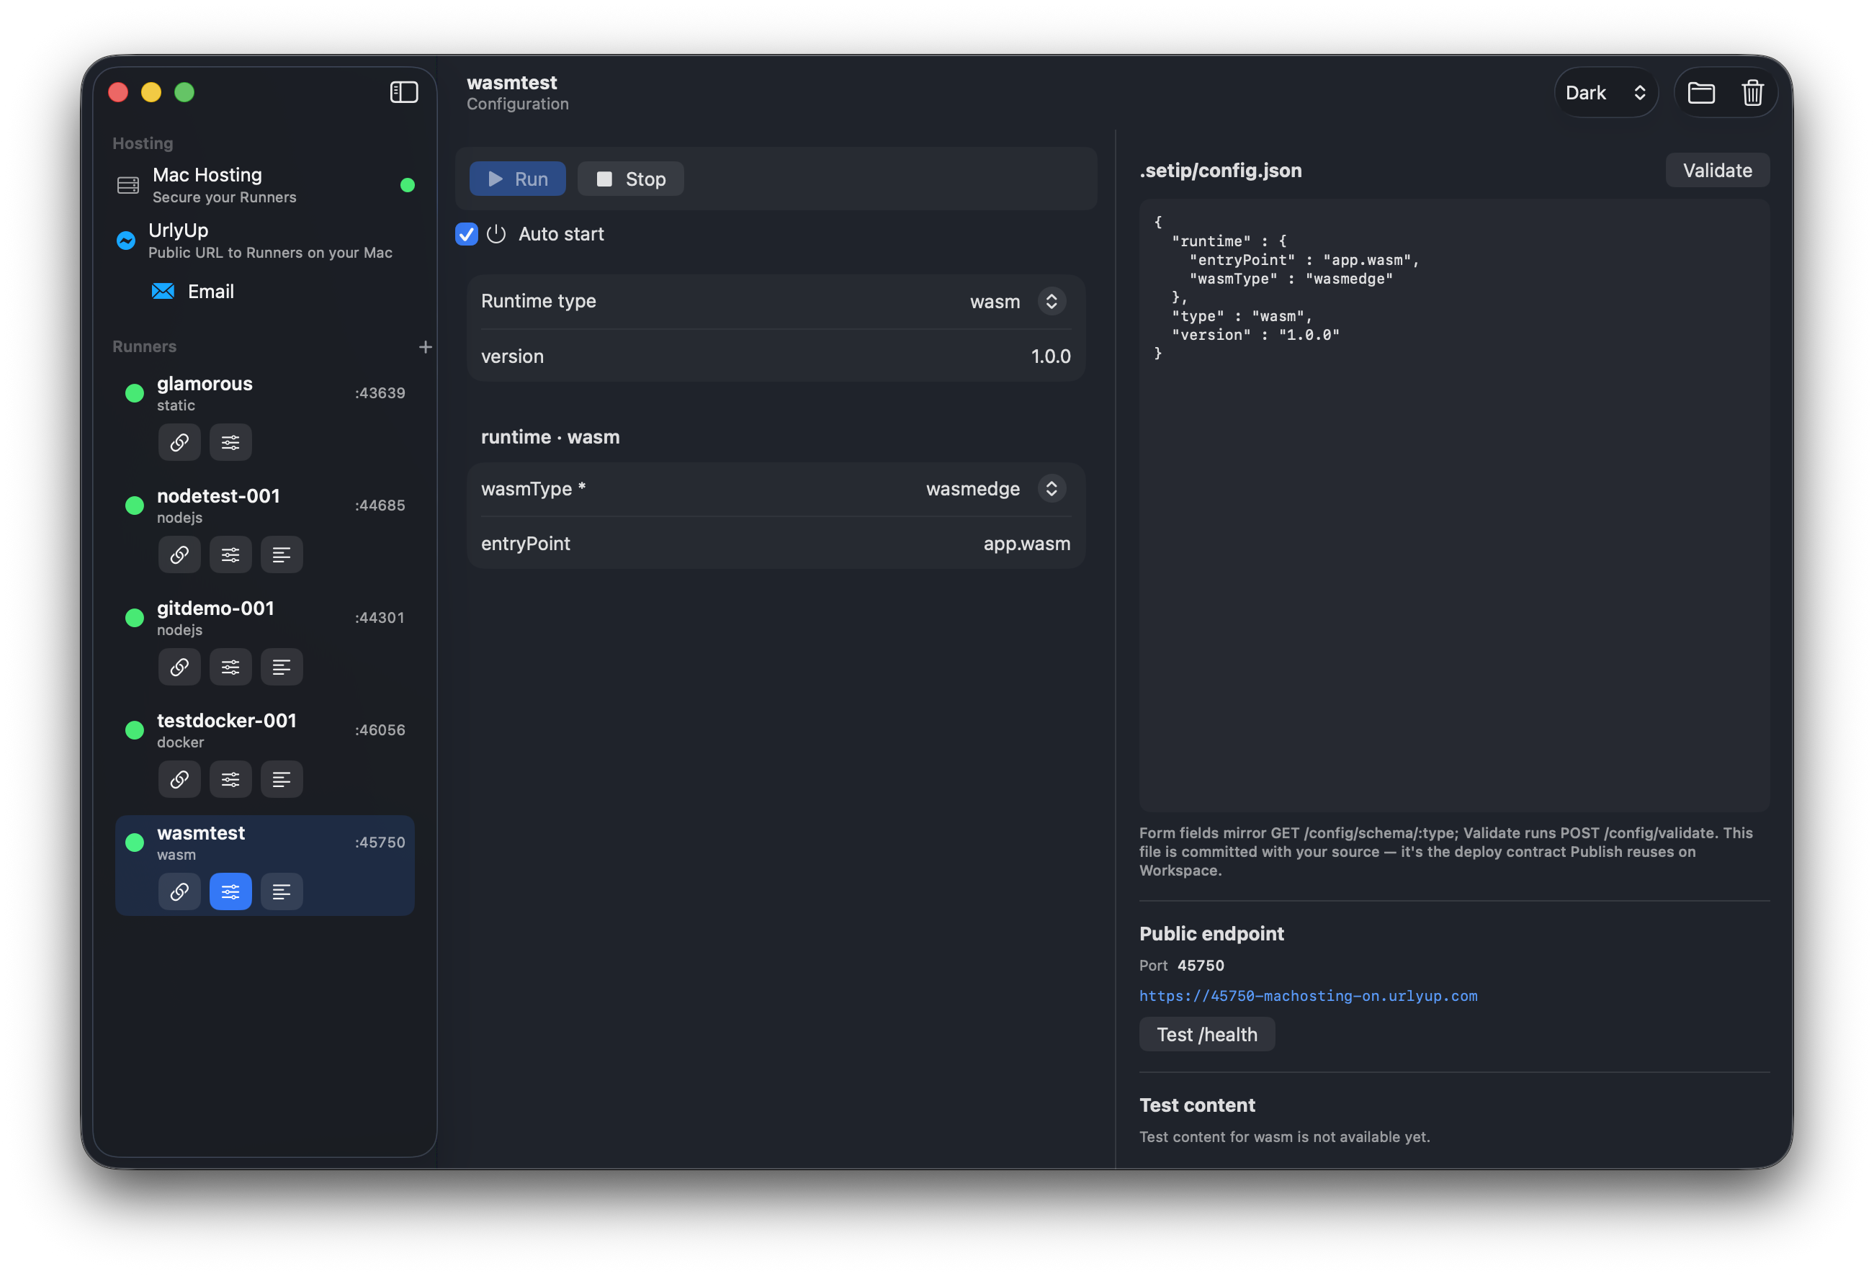The image size is (1874, 1276).
Task: Click the :44685 port of nodetest-001
Action: coord(380,506)
